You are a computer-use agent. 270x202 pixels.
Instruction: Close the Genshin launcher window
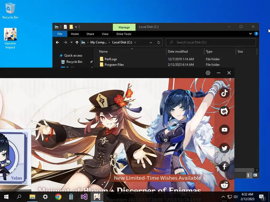[x=229, y=73]
